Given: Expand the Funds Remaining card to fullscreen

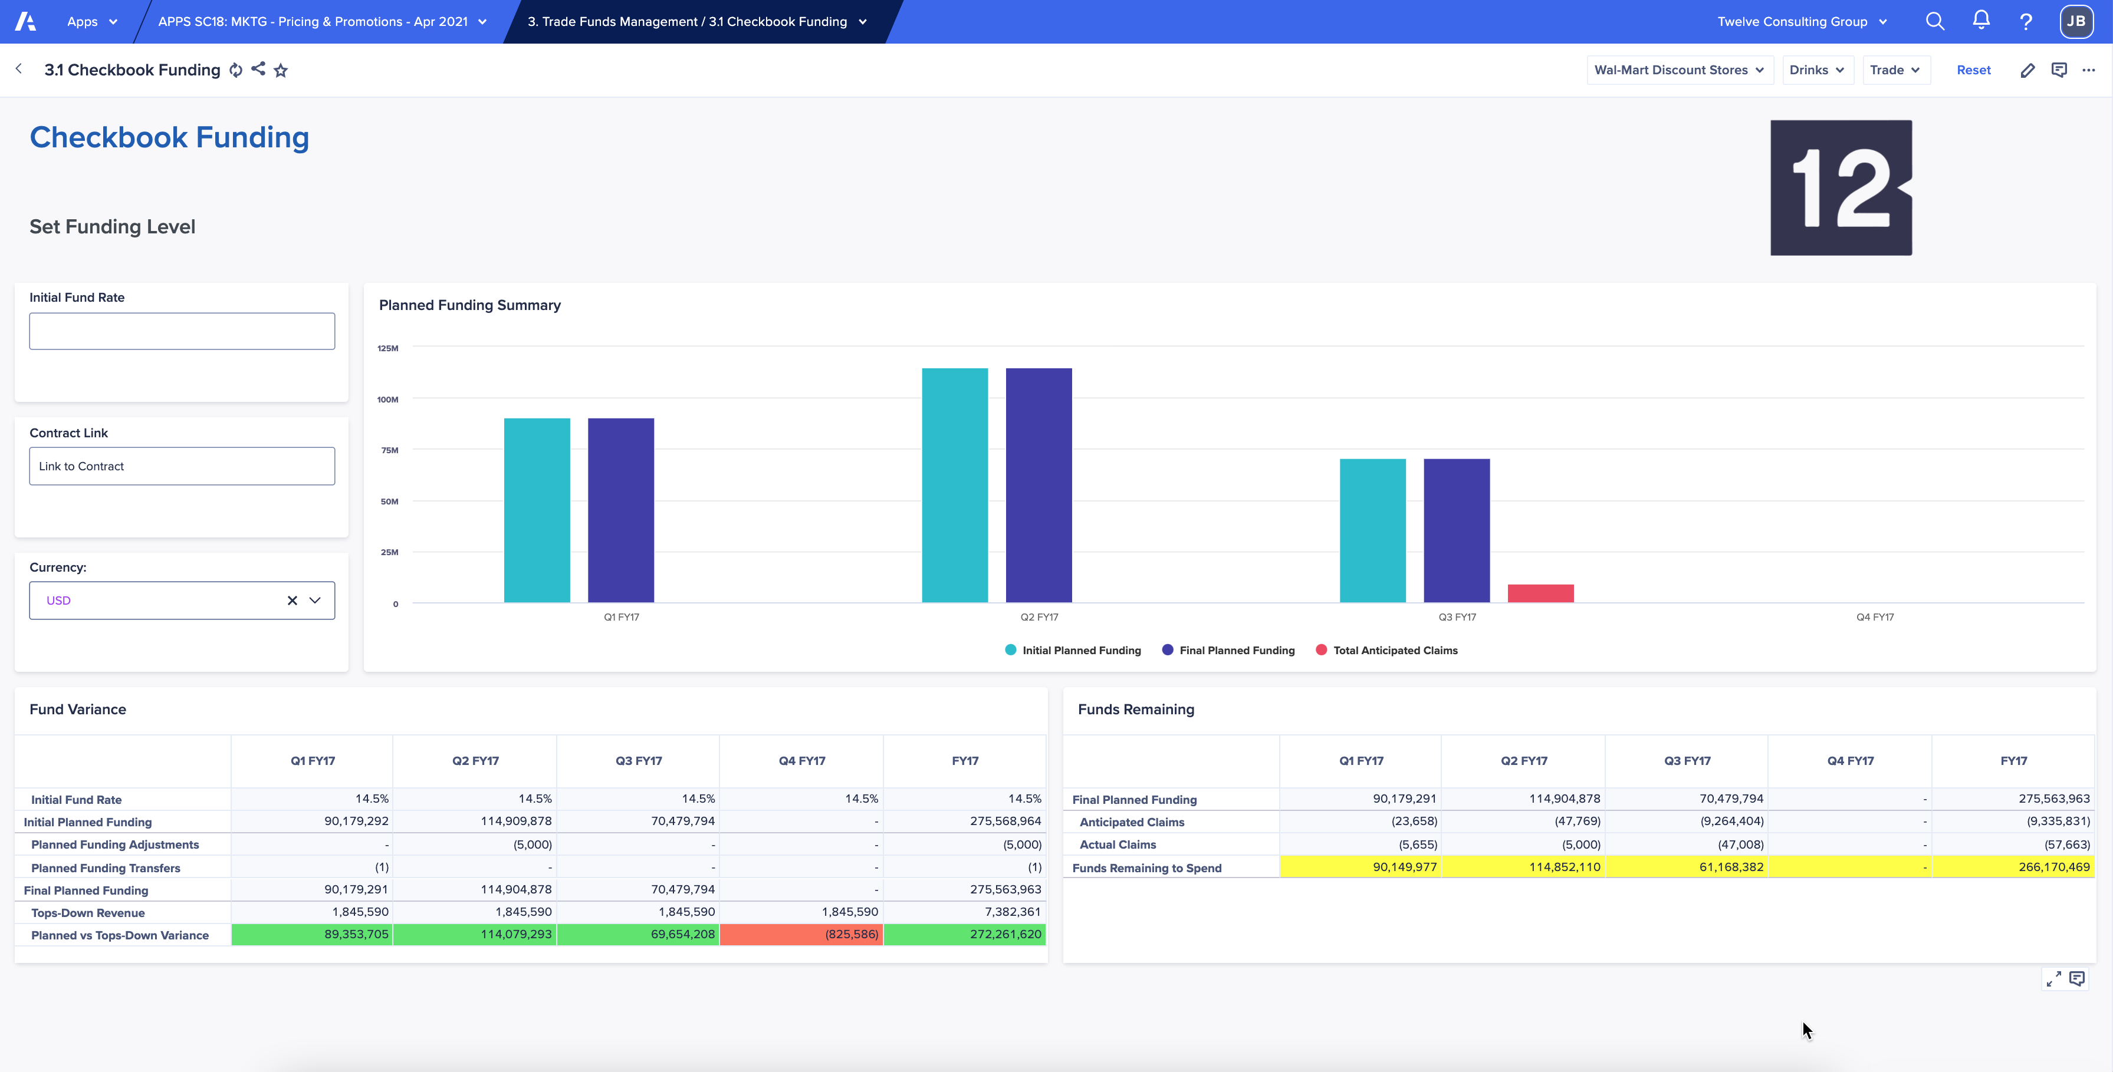Looking at the screenshot, I should pos(2055,978).
